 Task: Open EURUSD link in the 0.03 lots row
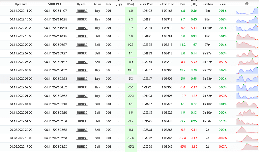[82, 70]
